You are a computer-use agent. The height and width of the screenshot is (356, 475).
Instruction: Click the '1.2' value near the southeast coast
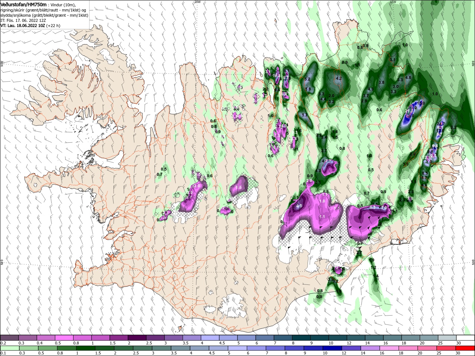tap(374, 267)
